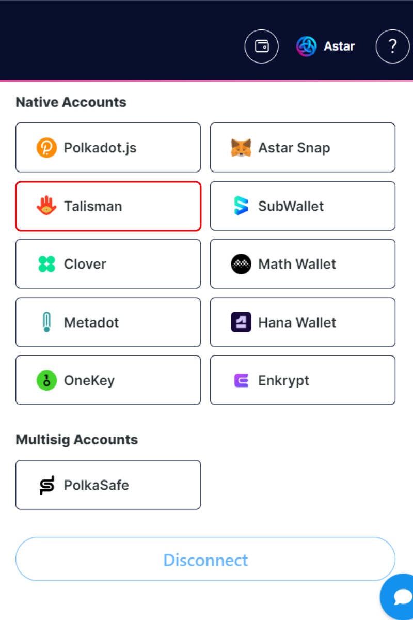Choose the OneKey wallet

[x=108, y=380]
